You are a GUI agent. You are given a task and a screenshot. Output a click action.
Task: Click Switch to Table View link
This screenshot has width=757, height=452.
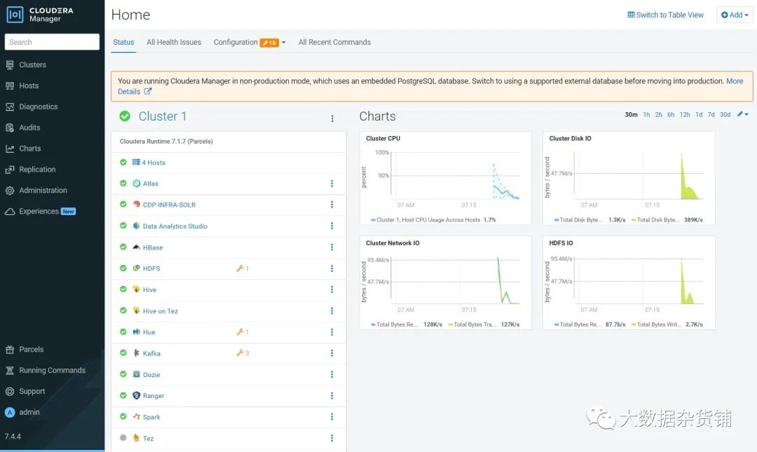[x=665, y=15]
